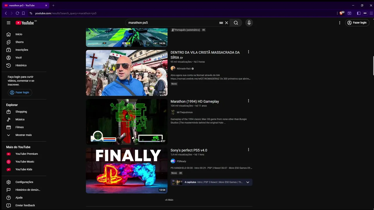Reload the page with refresh icon
The image size is (374, 210).
click(x=18, y=13)
